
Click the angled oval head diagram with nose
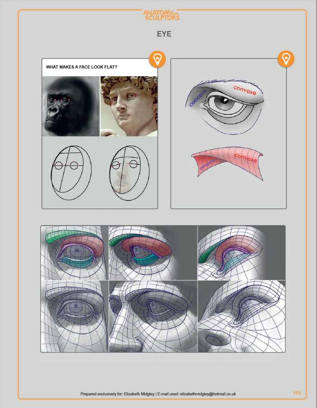[x=129, y=173]
